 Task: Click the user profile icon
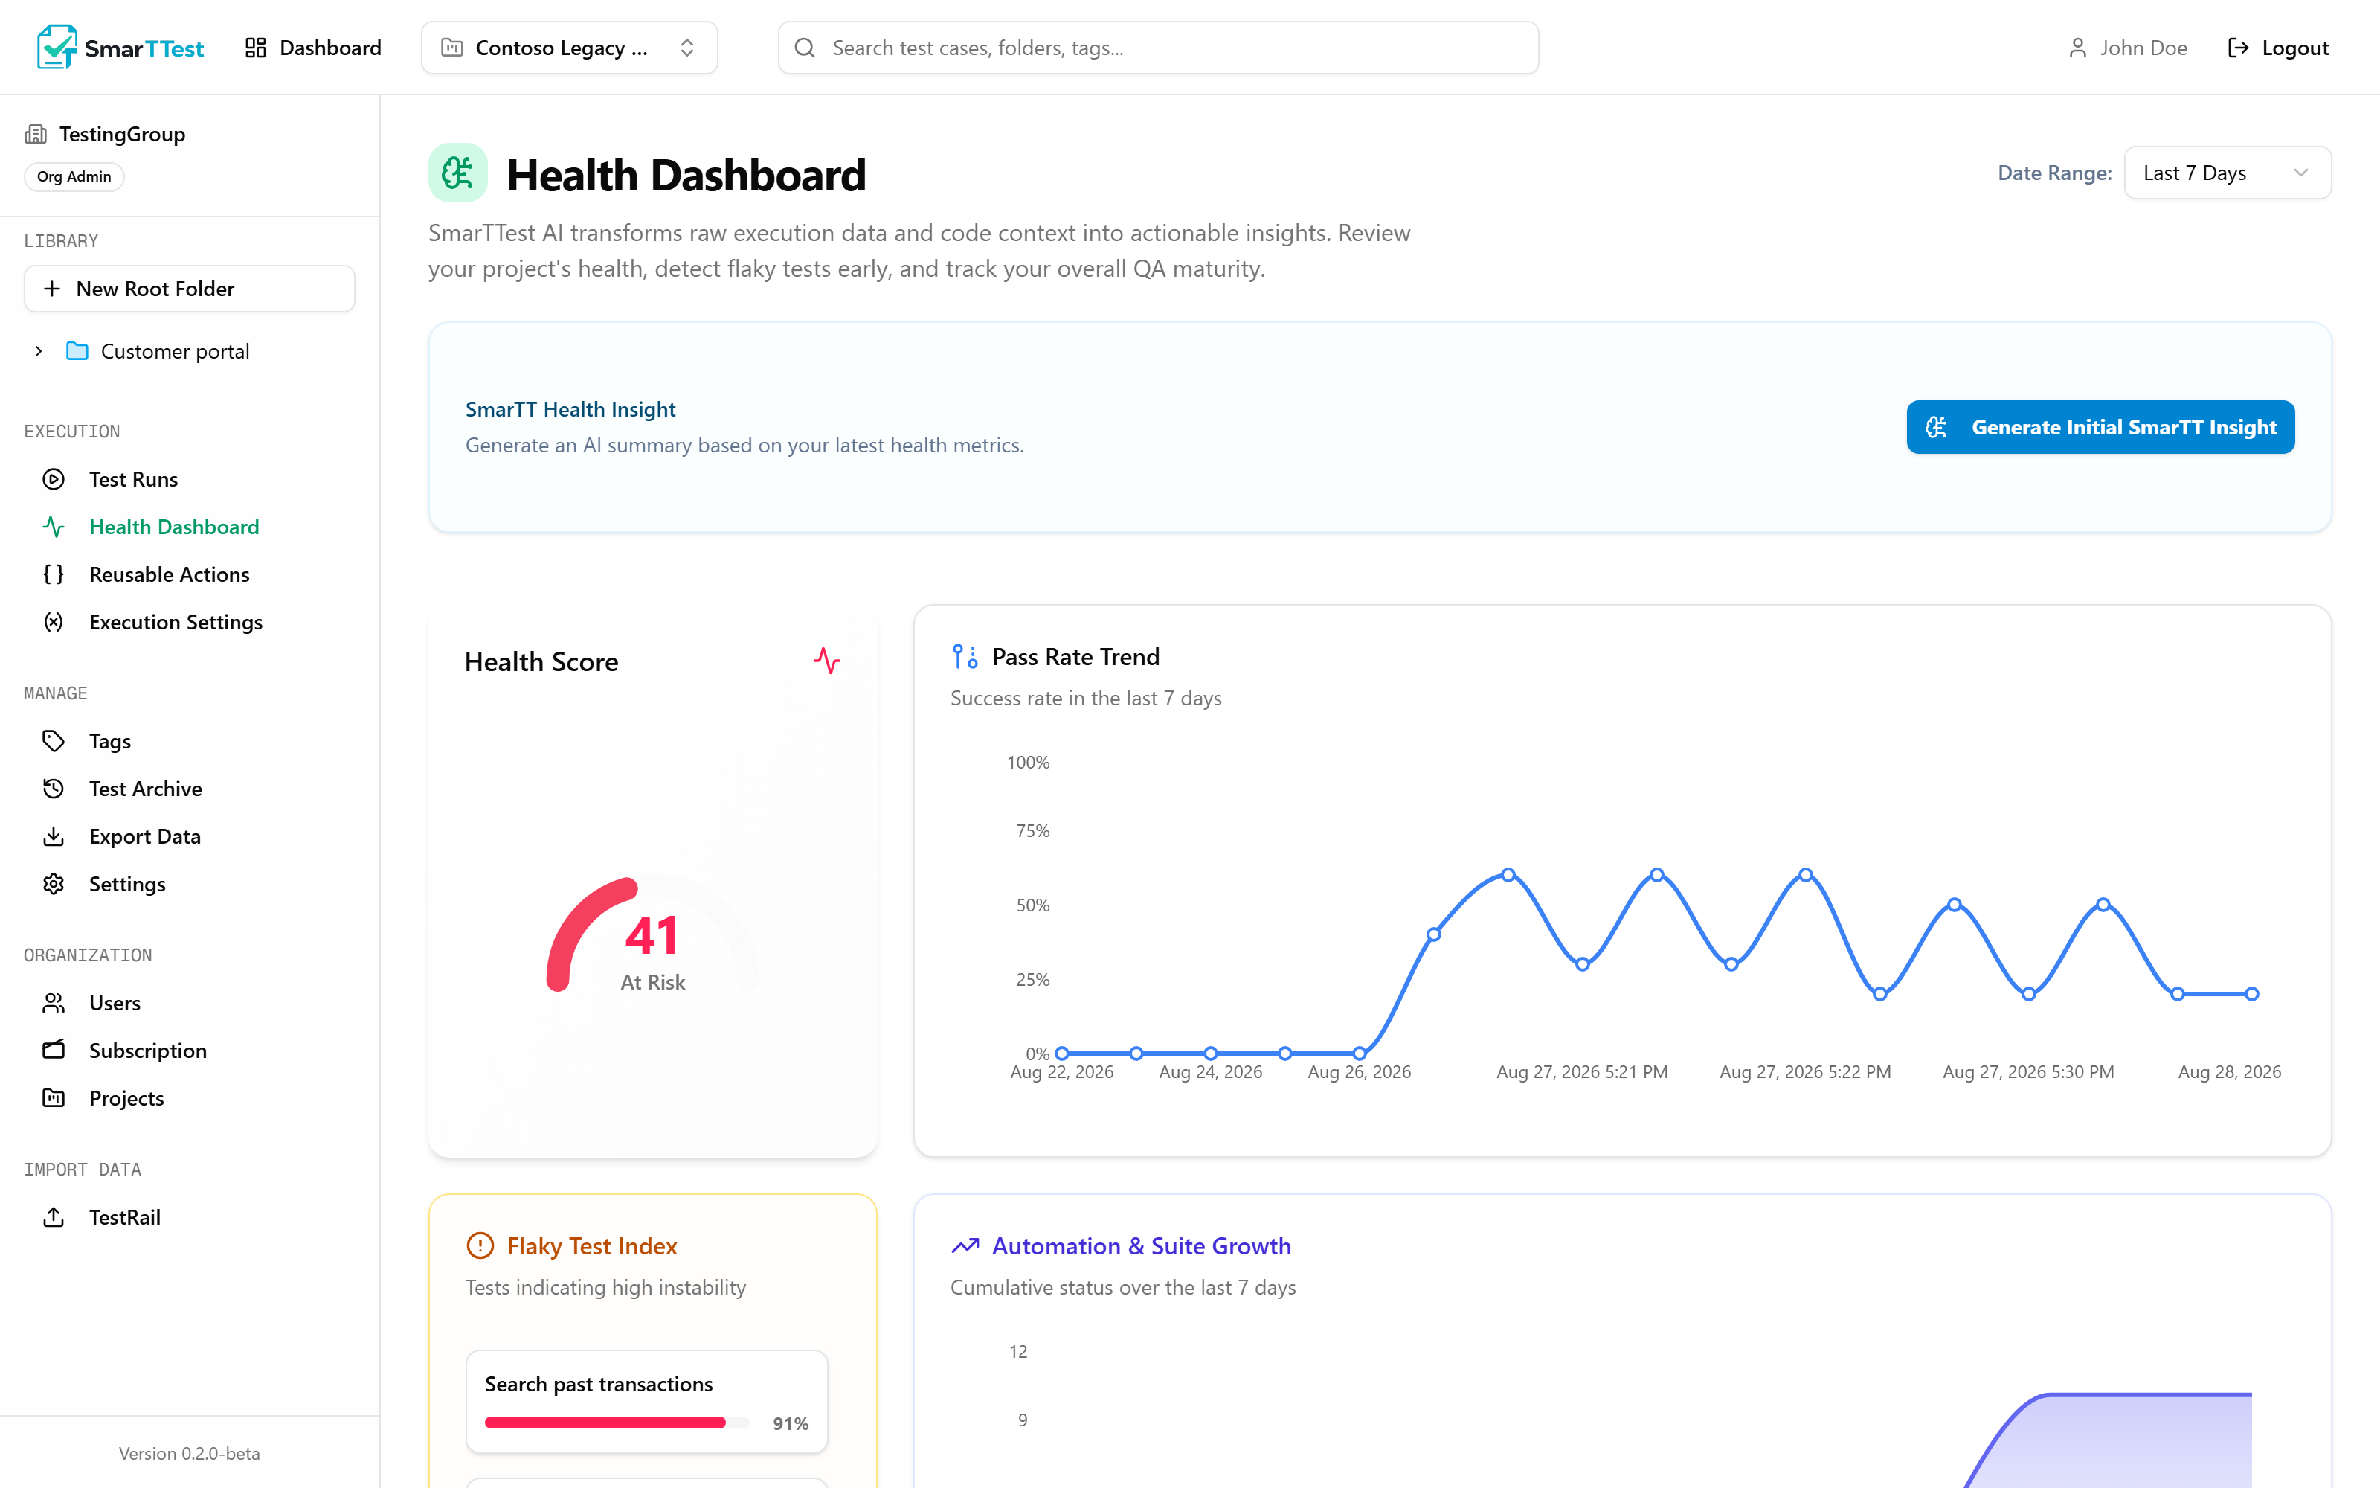[x=2077, y=47]
